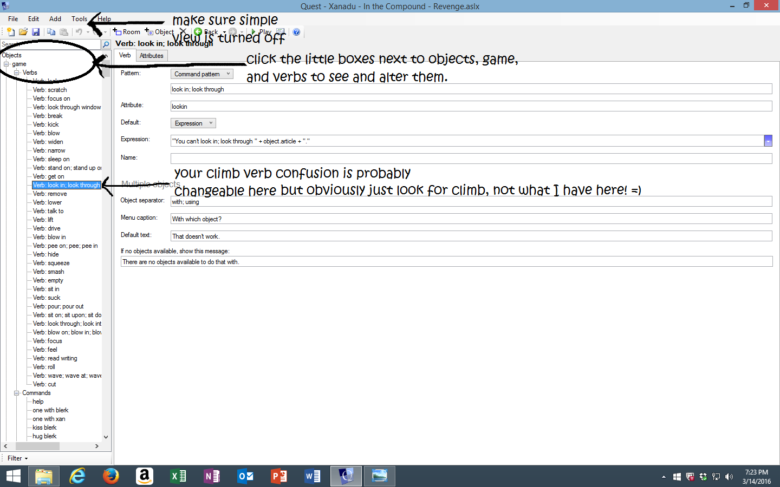Image resolution: width=780 pixels, height=487 pixels.
Task: Collapse the Commands tree node
Action: tap(16, 393)
